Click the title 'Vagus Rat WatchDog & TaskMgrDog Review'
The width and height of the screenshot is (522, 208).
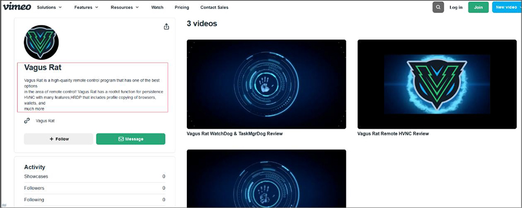tap(235, 133)
